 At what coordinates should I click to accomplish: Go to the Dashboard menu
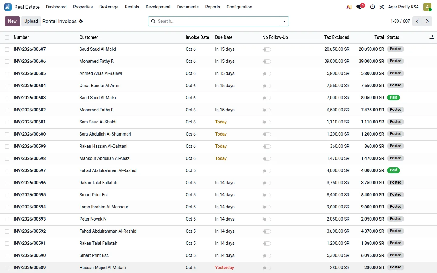coord(56,7)
